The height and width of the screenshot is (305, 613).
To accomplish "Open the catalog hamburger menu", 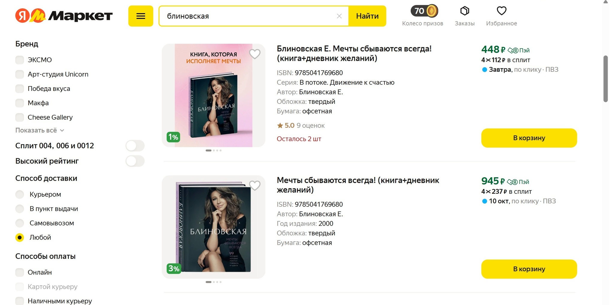I will [x=141, y=16].
